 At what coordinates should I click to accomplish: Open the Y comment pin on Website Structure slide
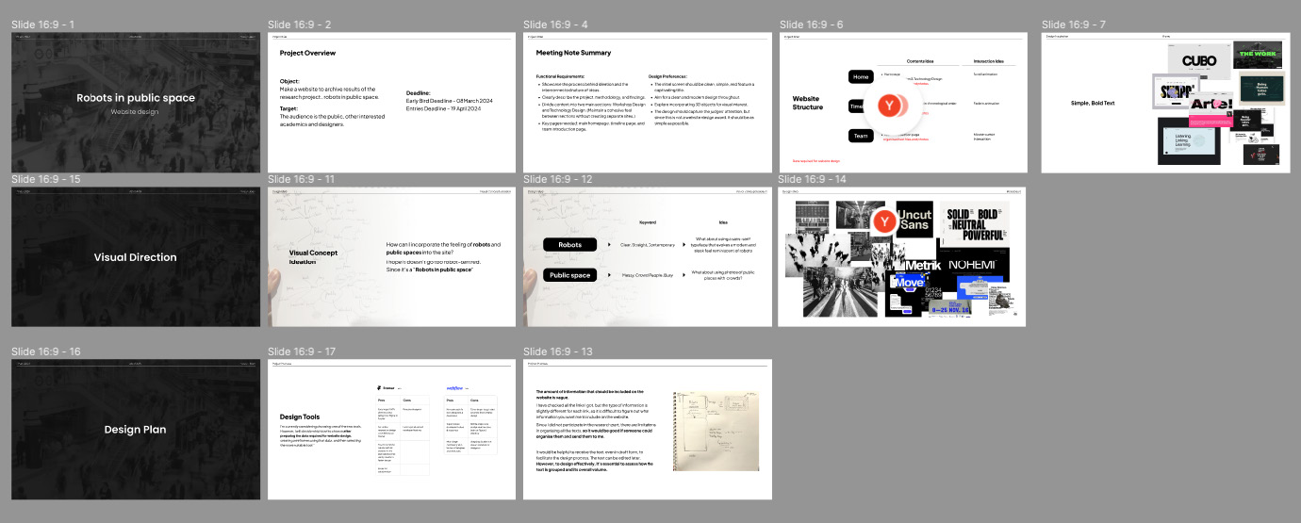pyautogui.click(x=890, y=106)
